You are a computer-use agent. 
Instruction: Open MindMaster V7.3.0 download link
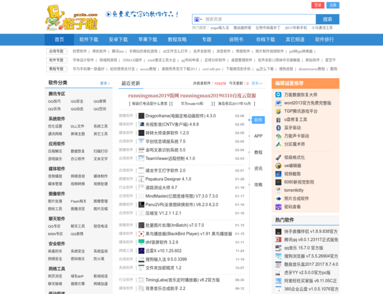click(181, 196)
